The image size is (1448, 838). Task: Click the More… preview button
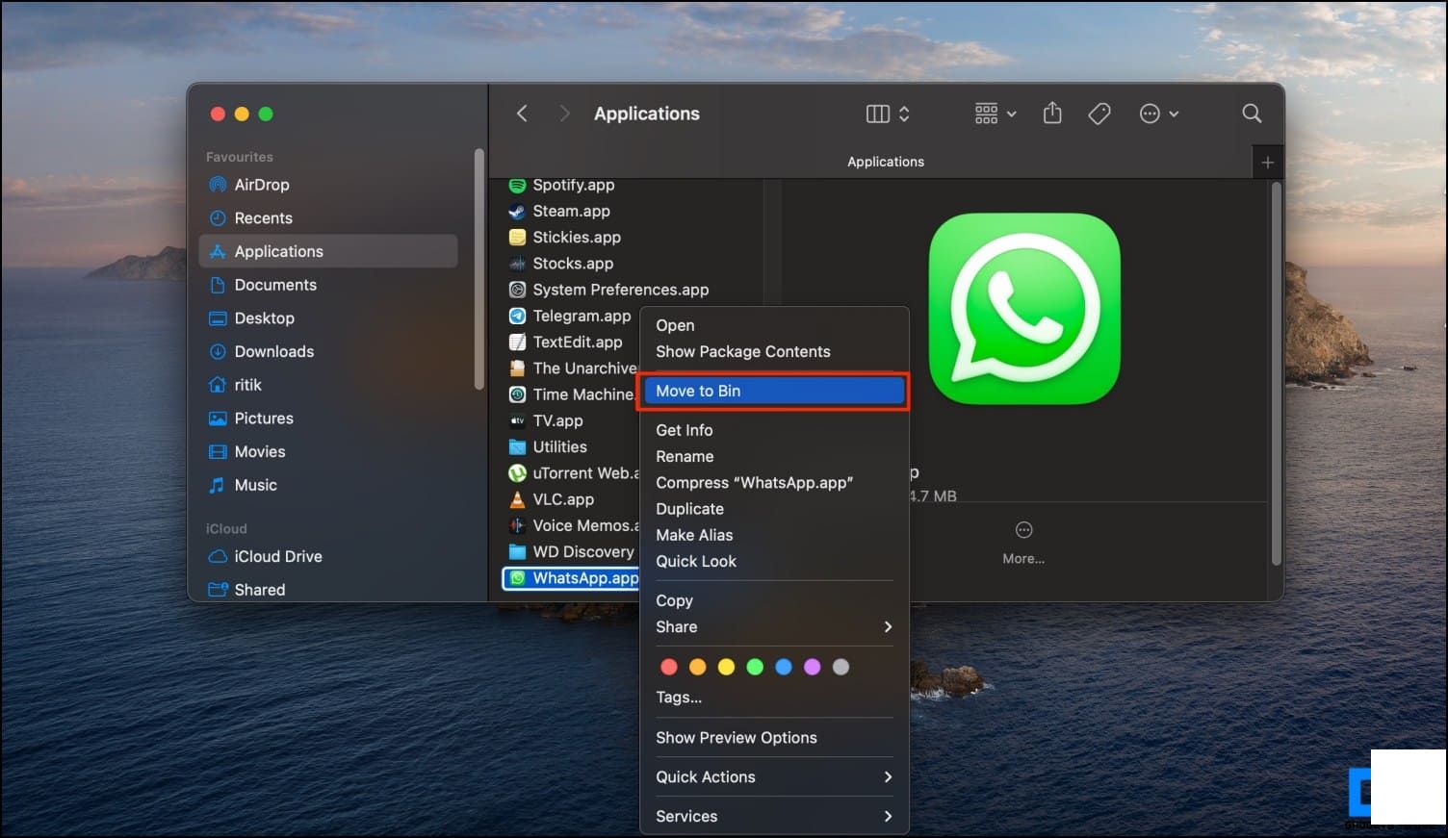point(1023,543)
